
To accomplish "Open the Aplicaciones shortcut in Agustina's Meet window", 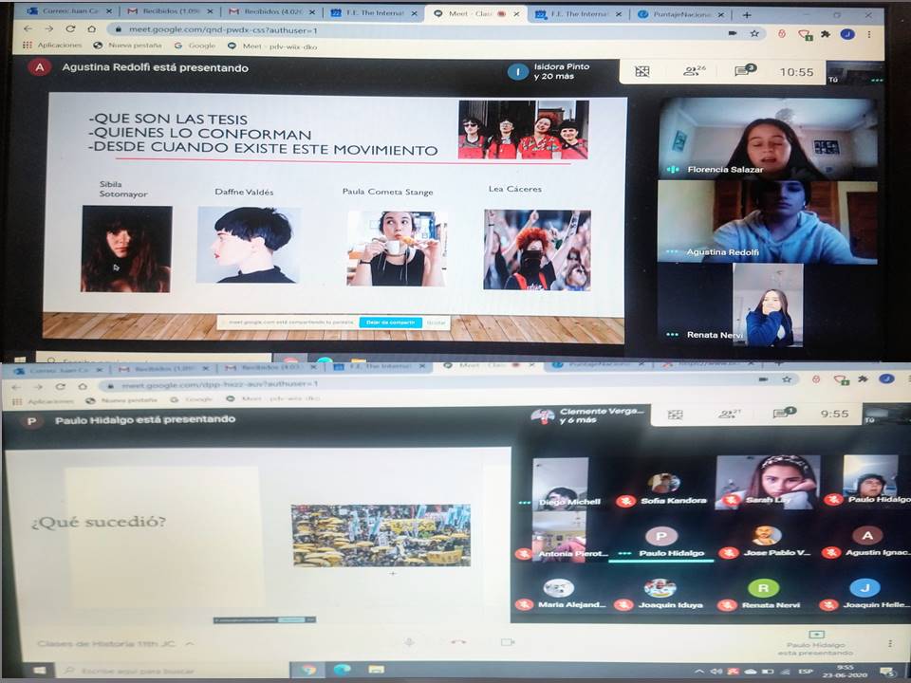I will tap(51, 46).
